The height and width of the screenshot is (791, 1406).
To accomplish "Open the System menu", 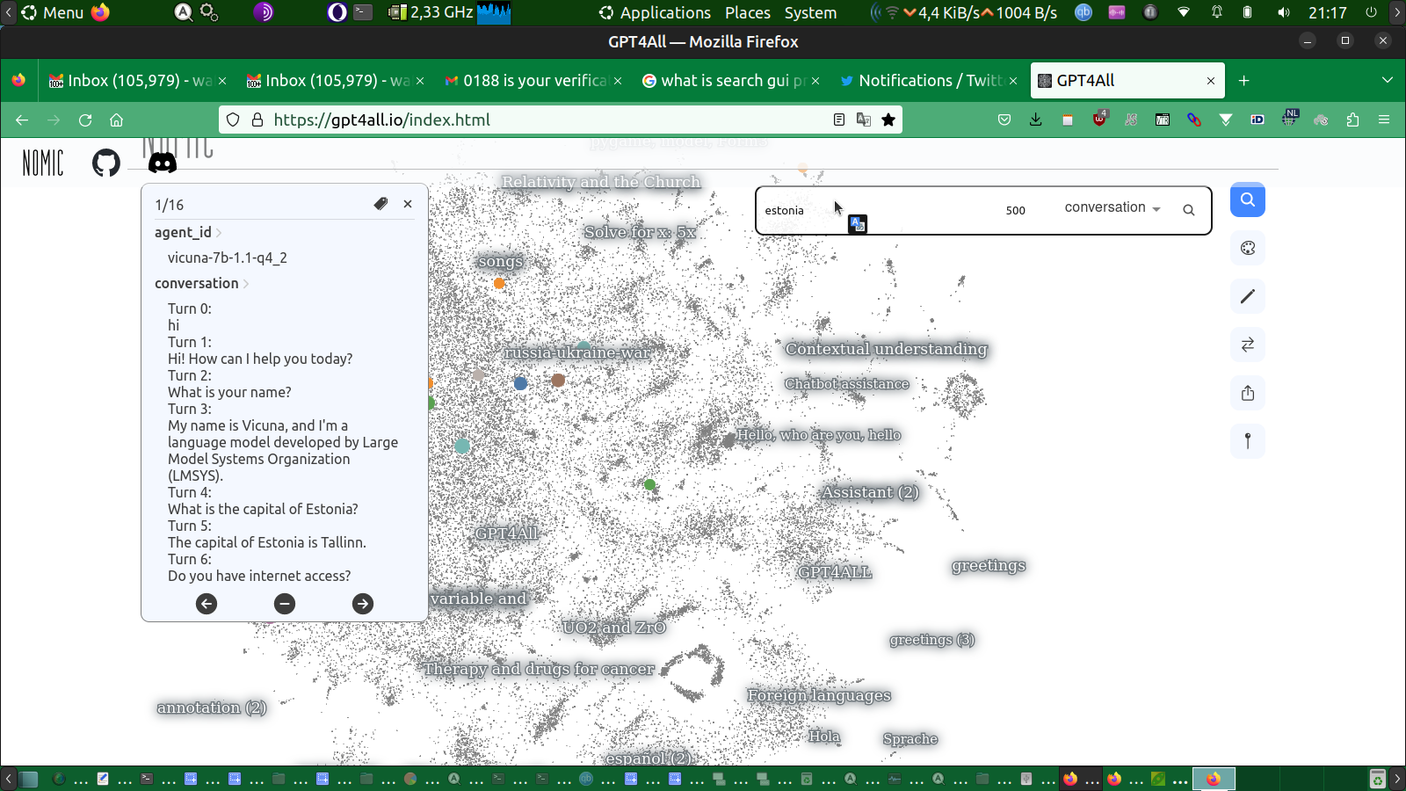I will click(x=810, y=12).
